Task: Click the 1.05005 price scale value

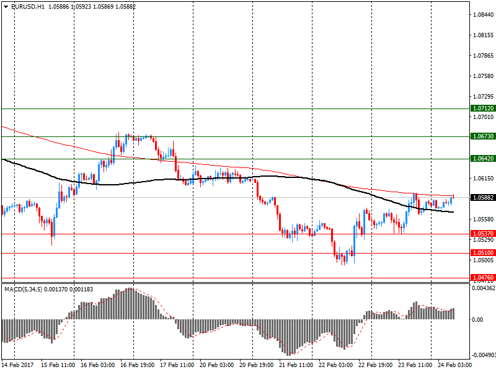Action: pos(484,260)
